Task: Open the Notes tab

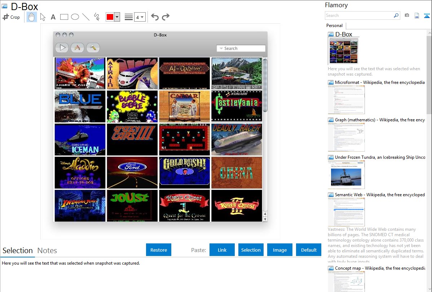Action: pyautogui.click(x=47, y=251)
